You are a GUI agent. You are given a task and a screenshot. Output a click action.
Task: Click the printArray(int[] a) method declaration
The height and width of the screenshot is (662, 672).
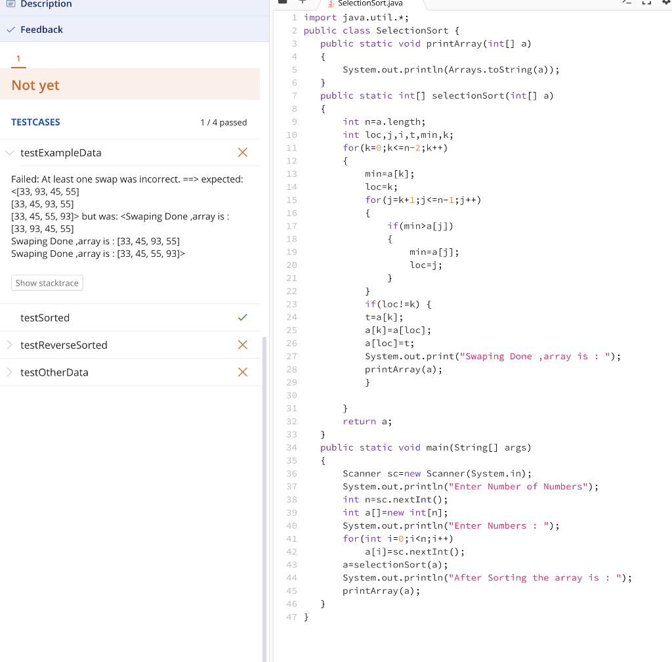[425, 44]
